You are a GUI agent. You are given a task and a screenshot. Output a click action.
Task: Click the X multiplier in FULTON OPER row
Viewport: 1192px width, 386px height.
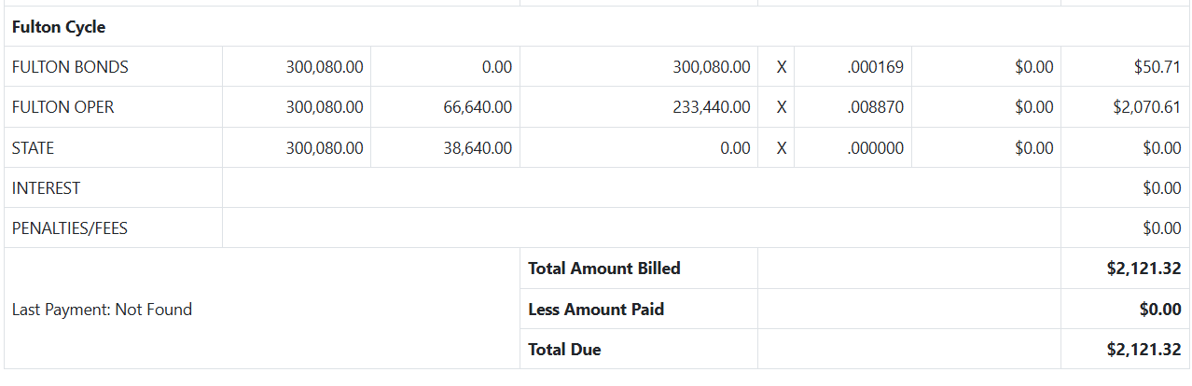click(782, 107)
